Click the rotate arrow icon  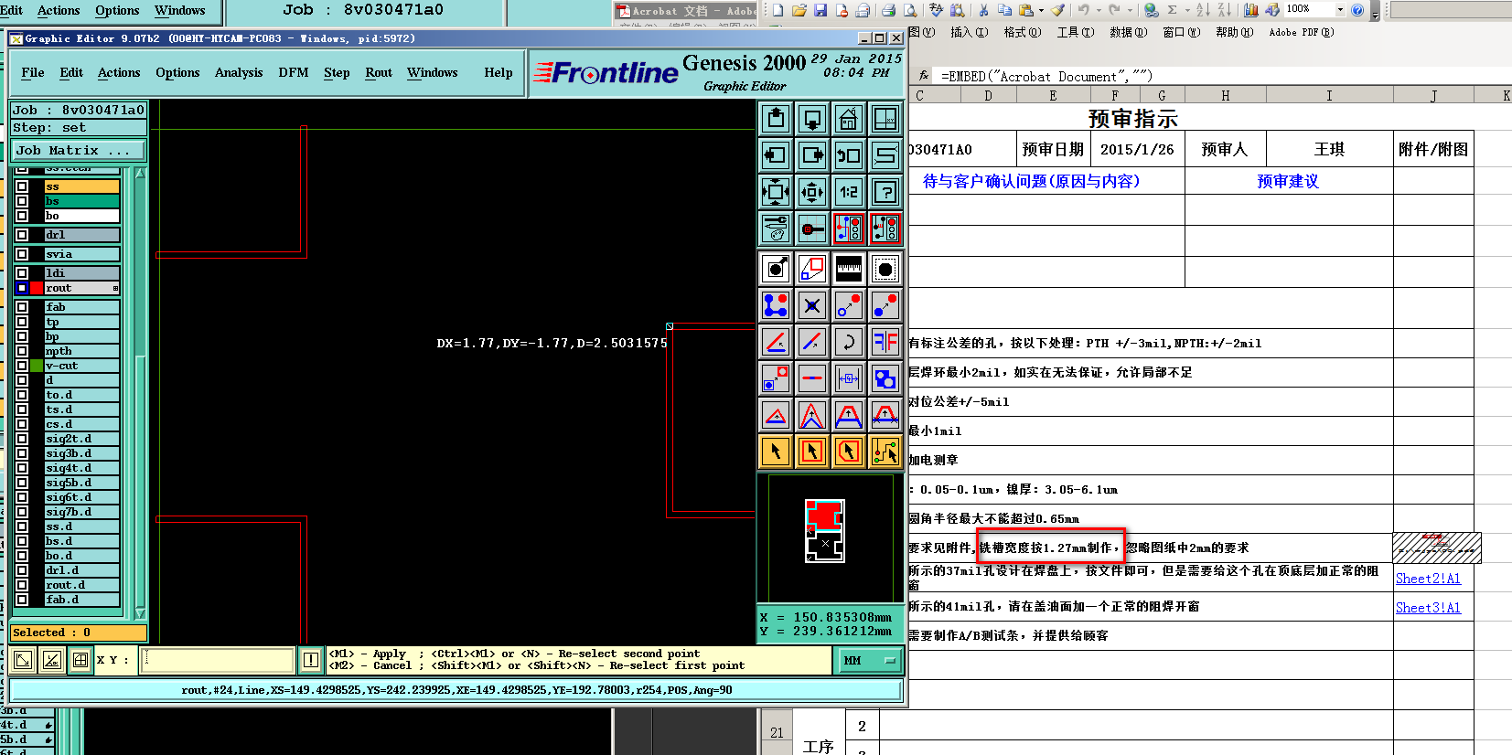tap(849, 342)
